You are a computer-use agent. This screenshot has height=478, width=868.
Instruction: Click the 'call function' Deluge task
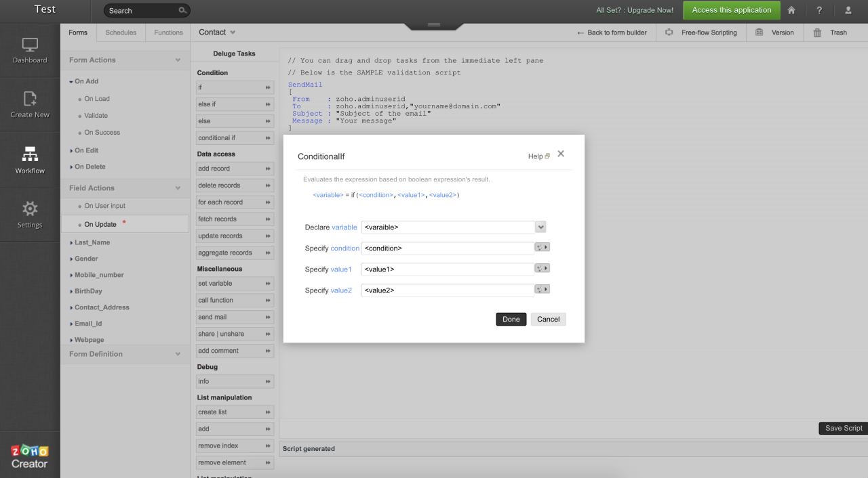(x=235, y=301)
